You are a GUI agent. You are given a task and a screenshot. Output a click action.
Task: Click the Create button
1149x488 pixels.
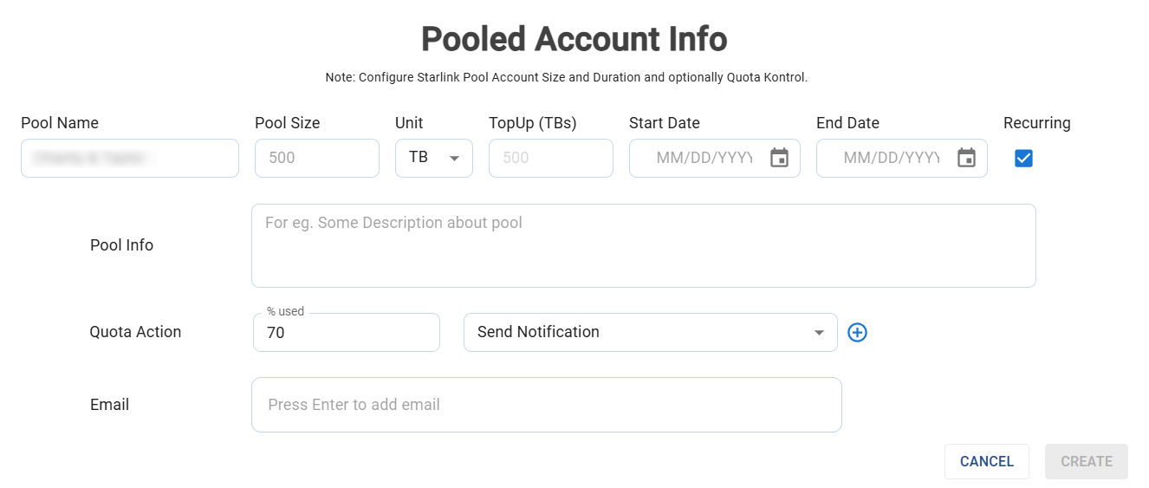tap(1086, 461)
